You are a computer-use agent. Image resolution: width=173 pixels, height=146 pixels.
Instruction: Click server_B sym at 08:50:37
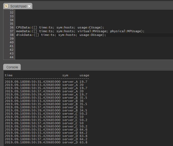[x=70, y=107]
